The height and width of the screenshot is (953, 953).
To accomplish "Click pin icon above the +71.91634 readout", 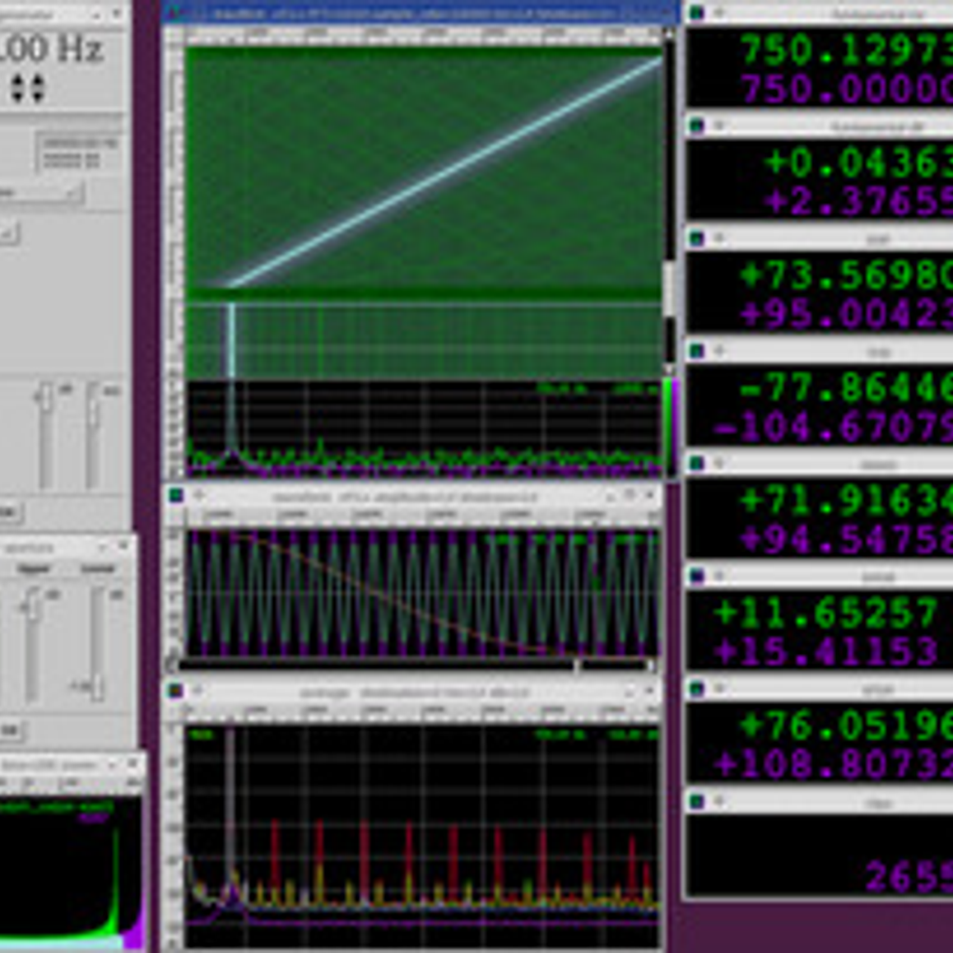I will 719,463.
